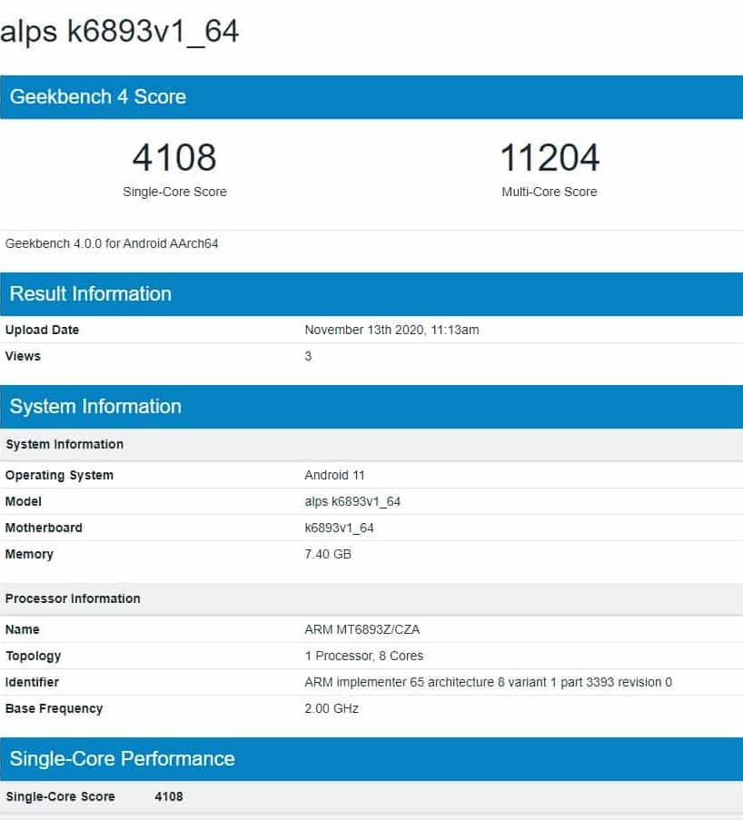Click the date "November 13th 2020, 11:13am"
The height and width of the screenshot is (820, 743).
click(391, 330)
